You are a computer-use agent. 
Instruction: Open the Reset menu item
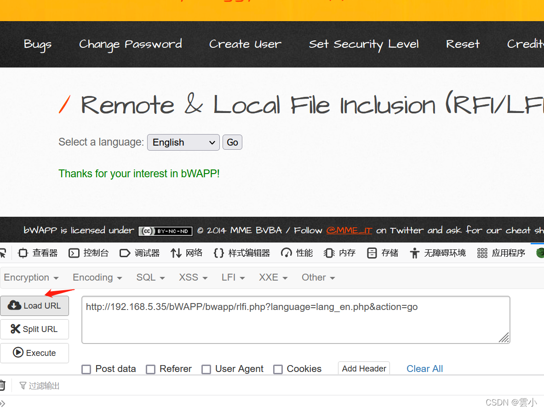click(x=463, y=44)
